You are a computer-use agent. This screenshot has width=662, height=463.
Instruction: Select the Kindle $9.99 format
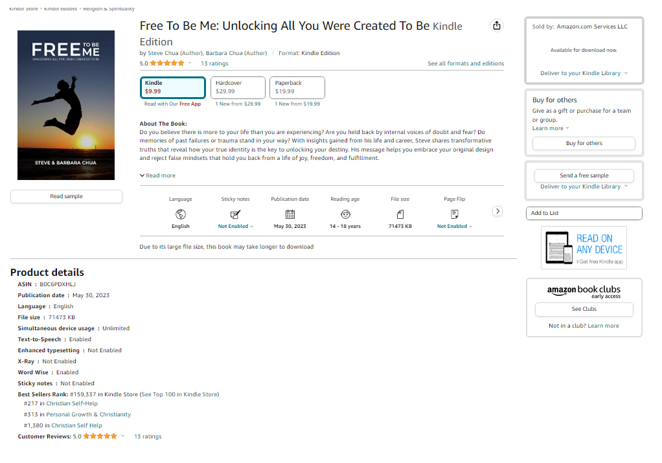click(173, 87)
